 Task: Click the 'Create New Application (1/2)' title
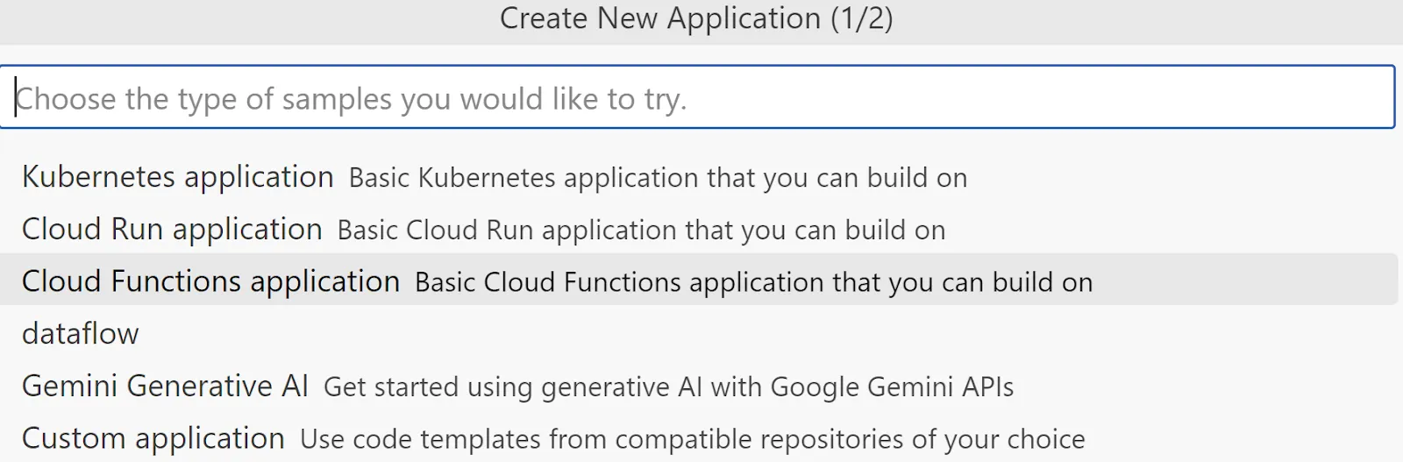[x=695, y=18]
